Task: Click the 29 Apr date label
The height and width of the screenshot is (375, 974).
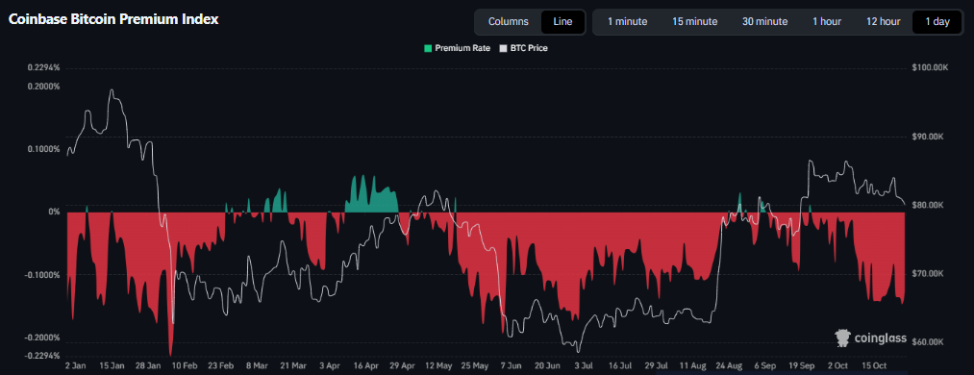Action: coord(403,366)
